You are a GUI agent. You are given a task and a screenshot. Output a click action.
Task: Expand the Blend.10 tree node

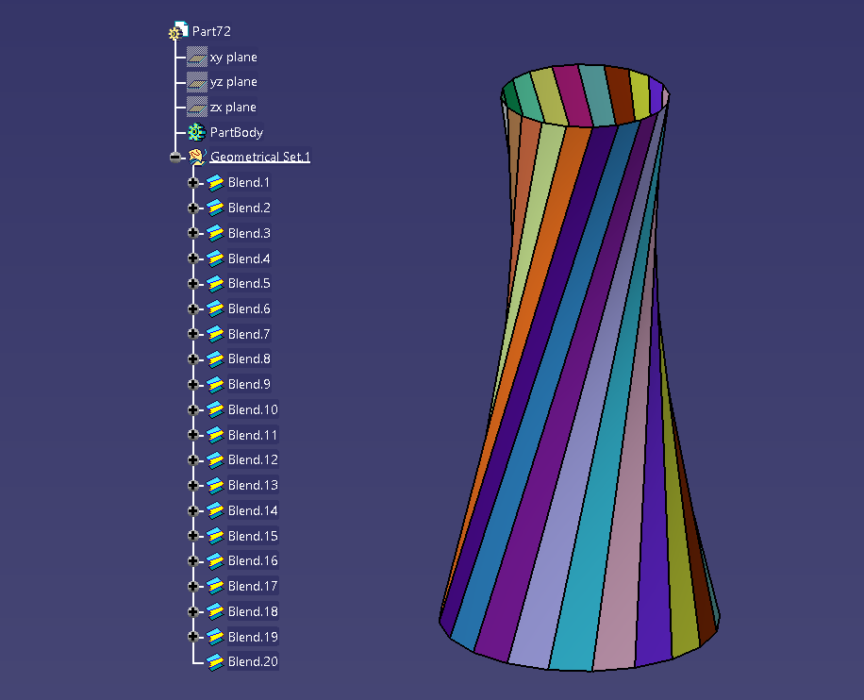click(x=192, y=409)
